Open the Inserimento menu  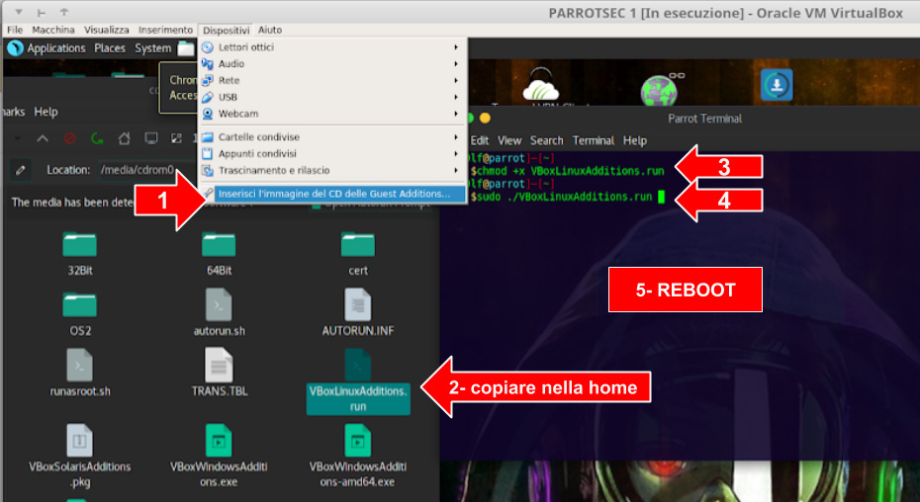pyautogui.click(x=165, y=30)
